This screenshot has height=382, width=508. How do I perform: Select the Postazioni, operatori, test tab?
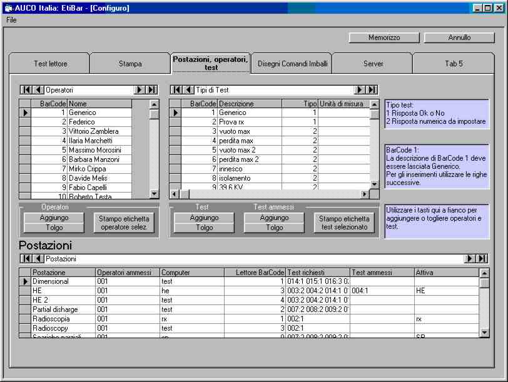211,63
